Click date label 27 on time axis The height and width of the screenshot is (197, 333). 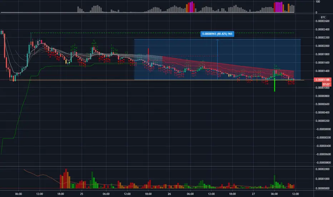(x=253, y=194)
